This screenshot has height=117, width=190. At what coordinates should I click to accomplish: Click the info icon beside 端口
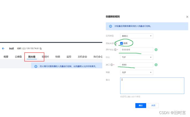112,65
